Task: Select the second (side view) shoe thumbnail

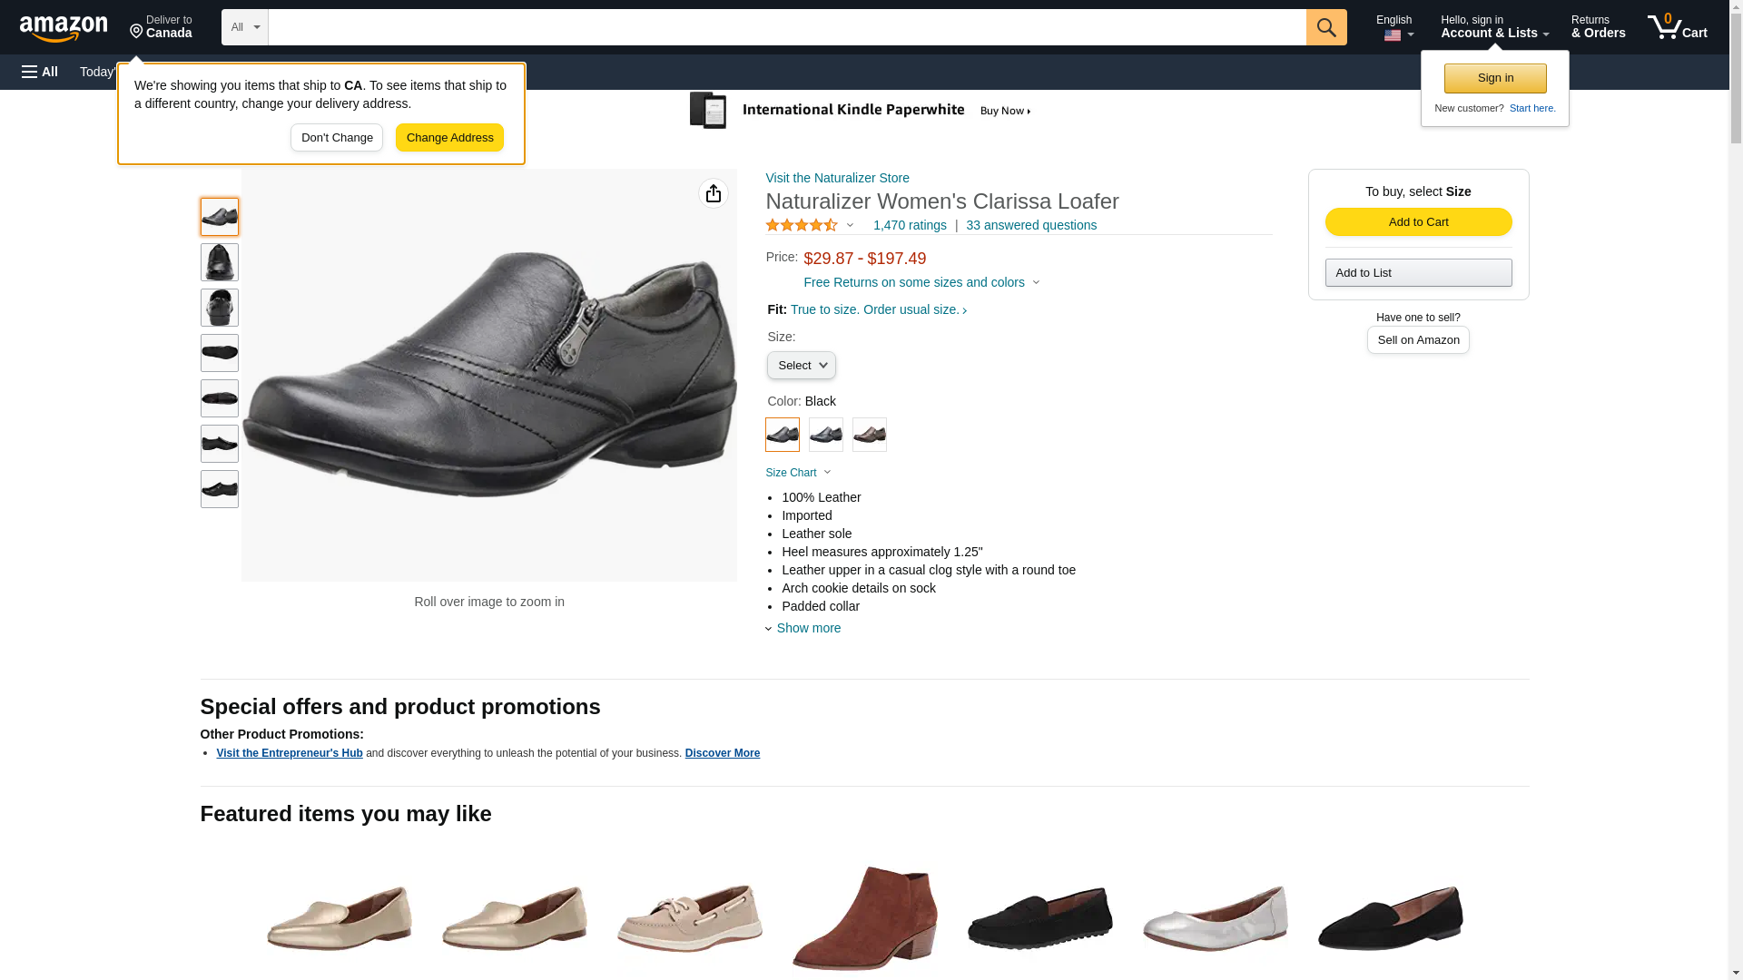Action: pos(219,262)
